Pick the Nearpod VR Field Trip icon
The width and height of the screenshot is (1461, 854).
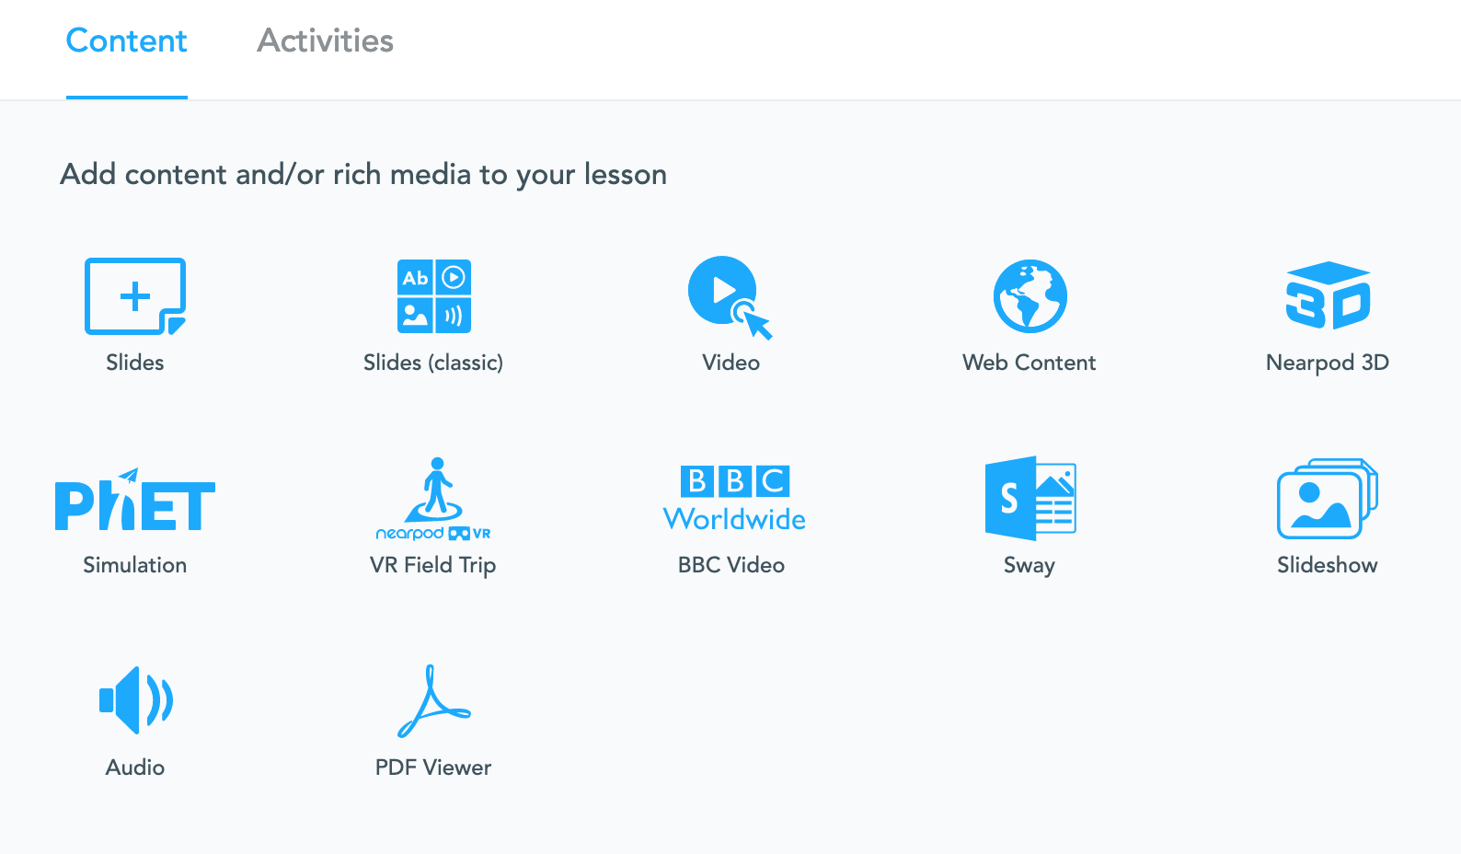pyautogui.click(x=433, y=499)
